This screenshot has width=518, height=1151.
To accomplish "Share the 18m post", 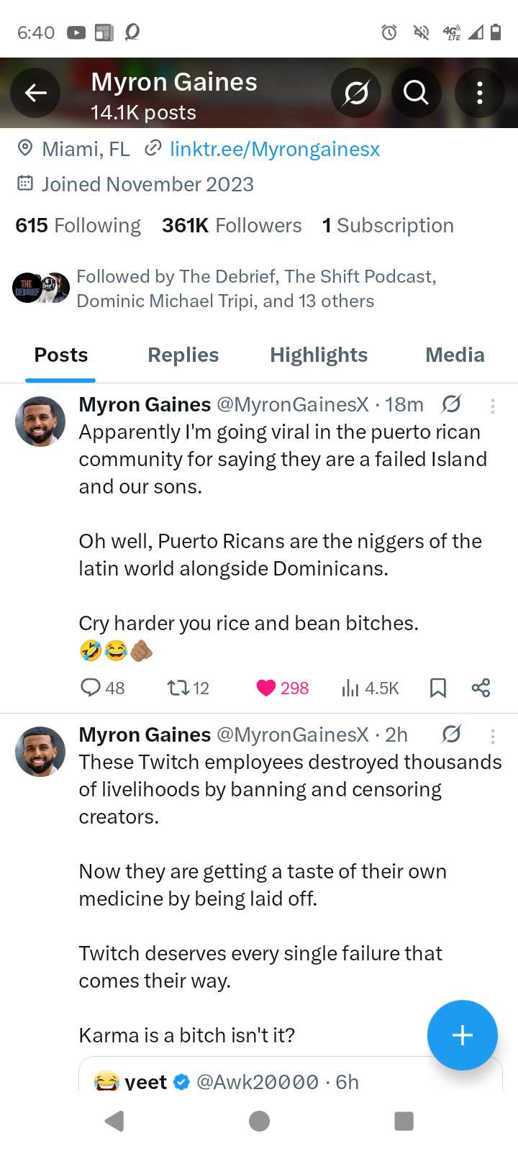I will 481,688.
